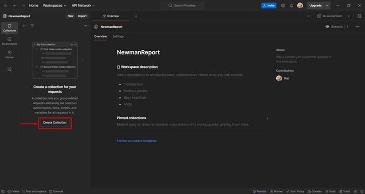Open Postbot in the status bar
This screenshot has height=194, width=365.
(x=259, y=191)
